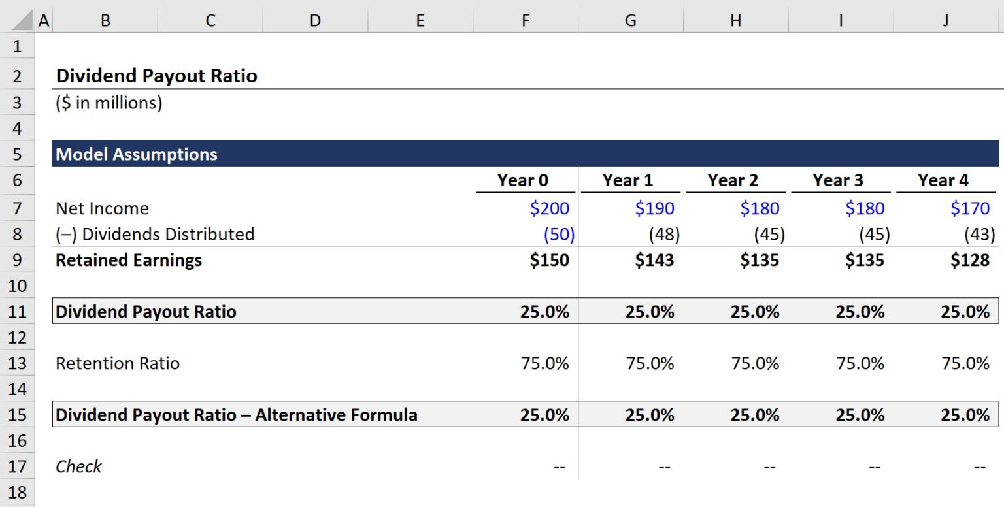
Task: Select the Model Assumptions header cell
Action: pos(136,154)
